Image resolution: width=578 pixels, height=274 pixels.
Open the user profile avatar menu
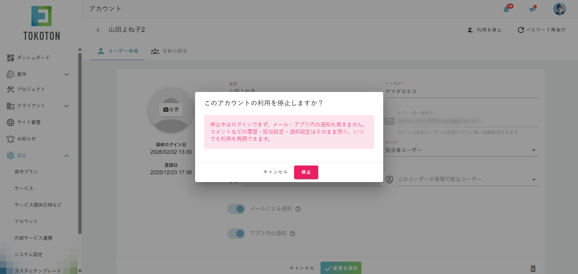pos(559,9)
